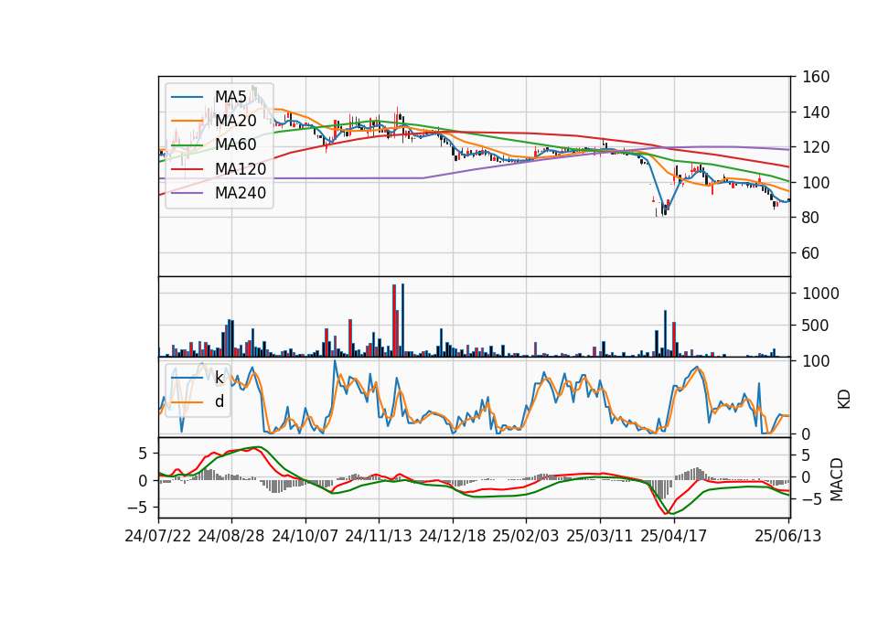Click the 24/10/07 date axis label
Viewport: 878px width, 631px height.
tap(305, 536)
